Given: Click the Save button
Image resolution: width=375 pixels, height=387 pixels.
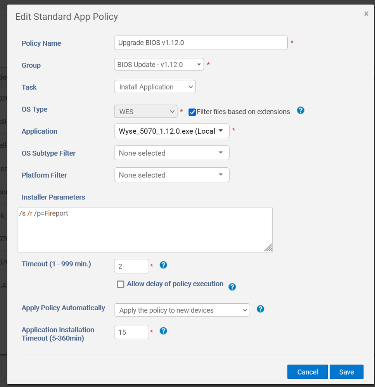Looking at the screenshot, I should [x=346, y=372].
